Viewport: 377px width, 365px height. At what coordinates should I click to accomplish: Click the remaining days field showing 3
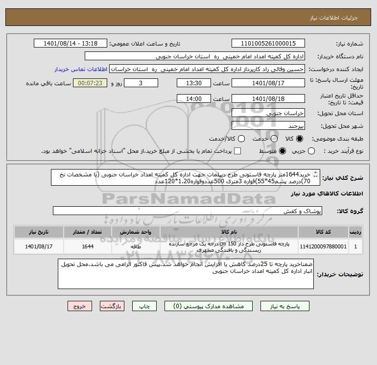(141, 83)
